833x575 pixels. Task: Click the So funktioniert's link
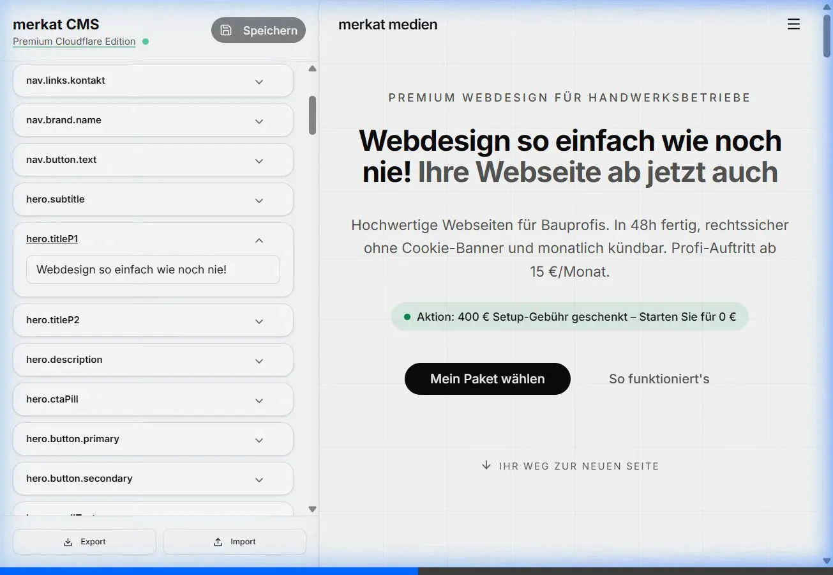(x=659, y=379)
